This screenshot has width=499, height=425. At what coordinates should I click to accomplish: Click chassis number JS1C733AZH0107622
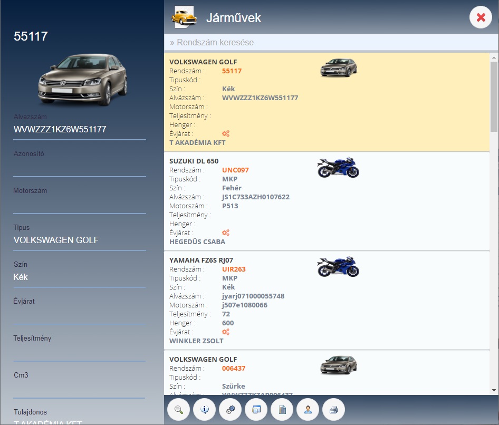256,197
